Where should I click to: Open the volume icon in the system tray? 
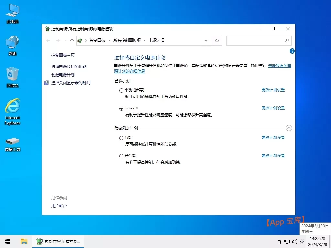294,241
